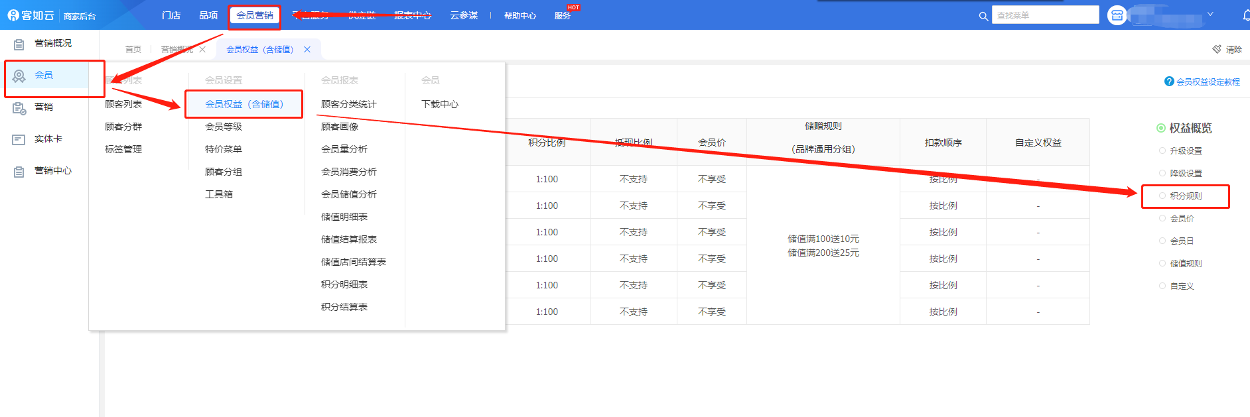Open the 帮助中心 menu
The image size is (1250, 417).
(520, 15)
